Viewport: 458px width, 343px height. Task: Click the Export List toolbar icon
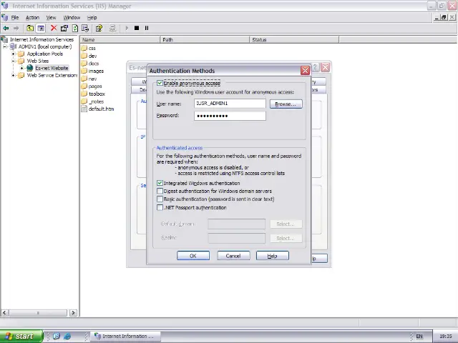coord(85,28)
